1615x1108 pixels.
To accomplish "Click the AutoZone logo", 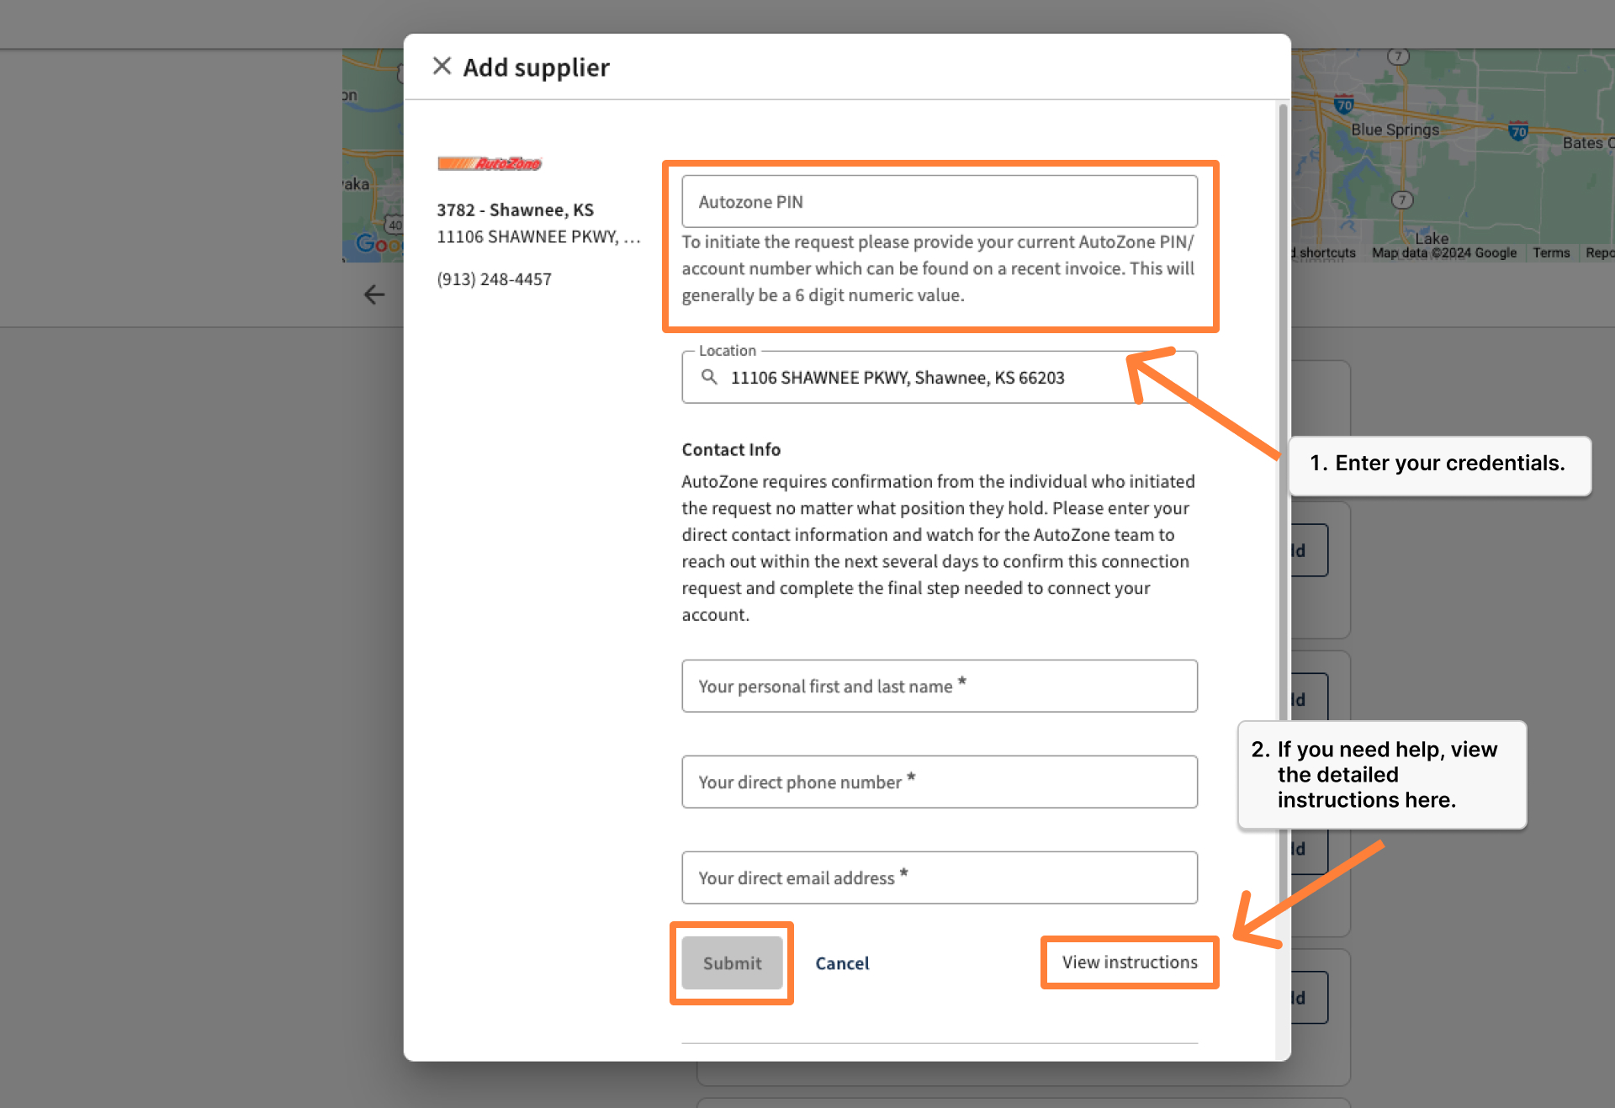I will (x=490, y=163).
